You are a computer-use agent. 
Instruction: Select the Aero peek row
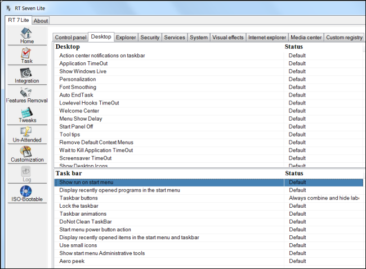[209, 261]
